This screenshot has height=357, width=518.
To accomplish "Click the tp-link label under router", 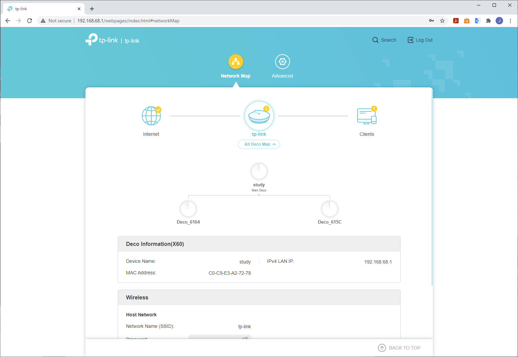I will click(259, 134).
